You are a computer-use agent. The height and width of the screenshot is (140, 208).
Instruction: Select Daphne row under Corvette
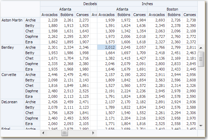32,91
